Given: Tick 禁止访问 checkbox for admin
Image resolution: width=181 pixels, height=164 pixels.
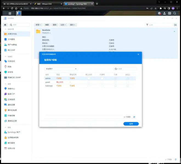Looking at the screenshot, I should [89, 78].
